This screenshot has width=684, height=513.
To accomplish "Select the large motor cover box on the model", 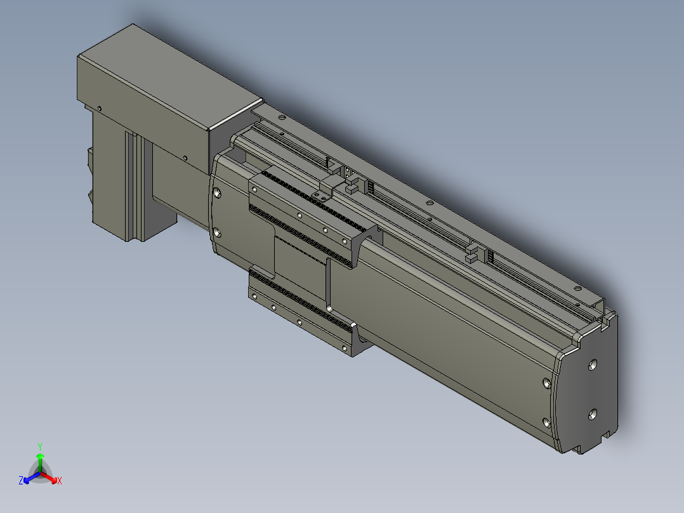I will point(170,100).
